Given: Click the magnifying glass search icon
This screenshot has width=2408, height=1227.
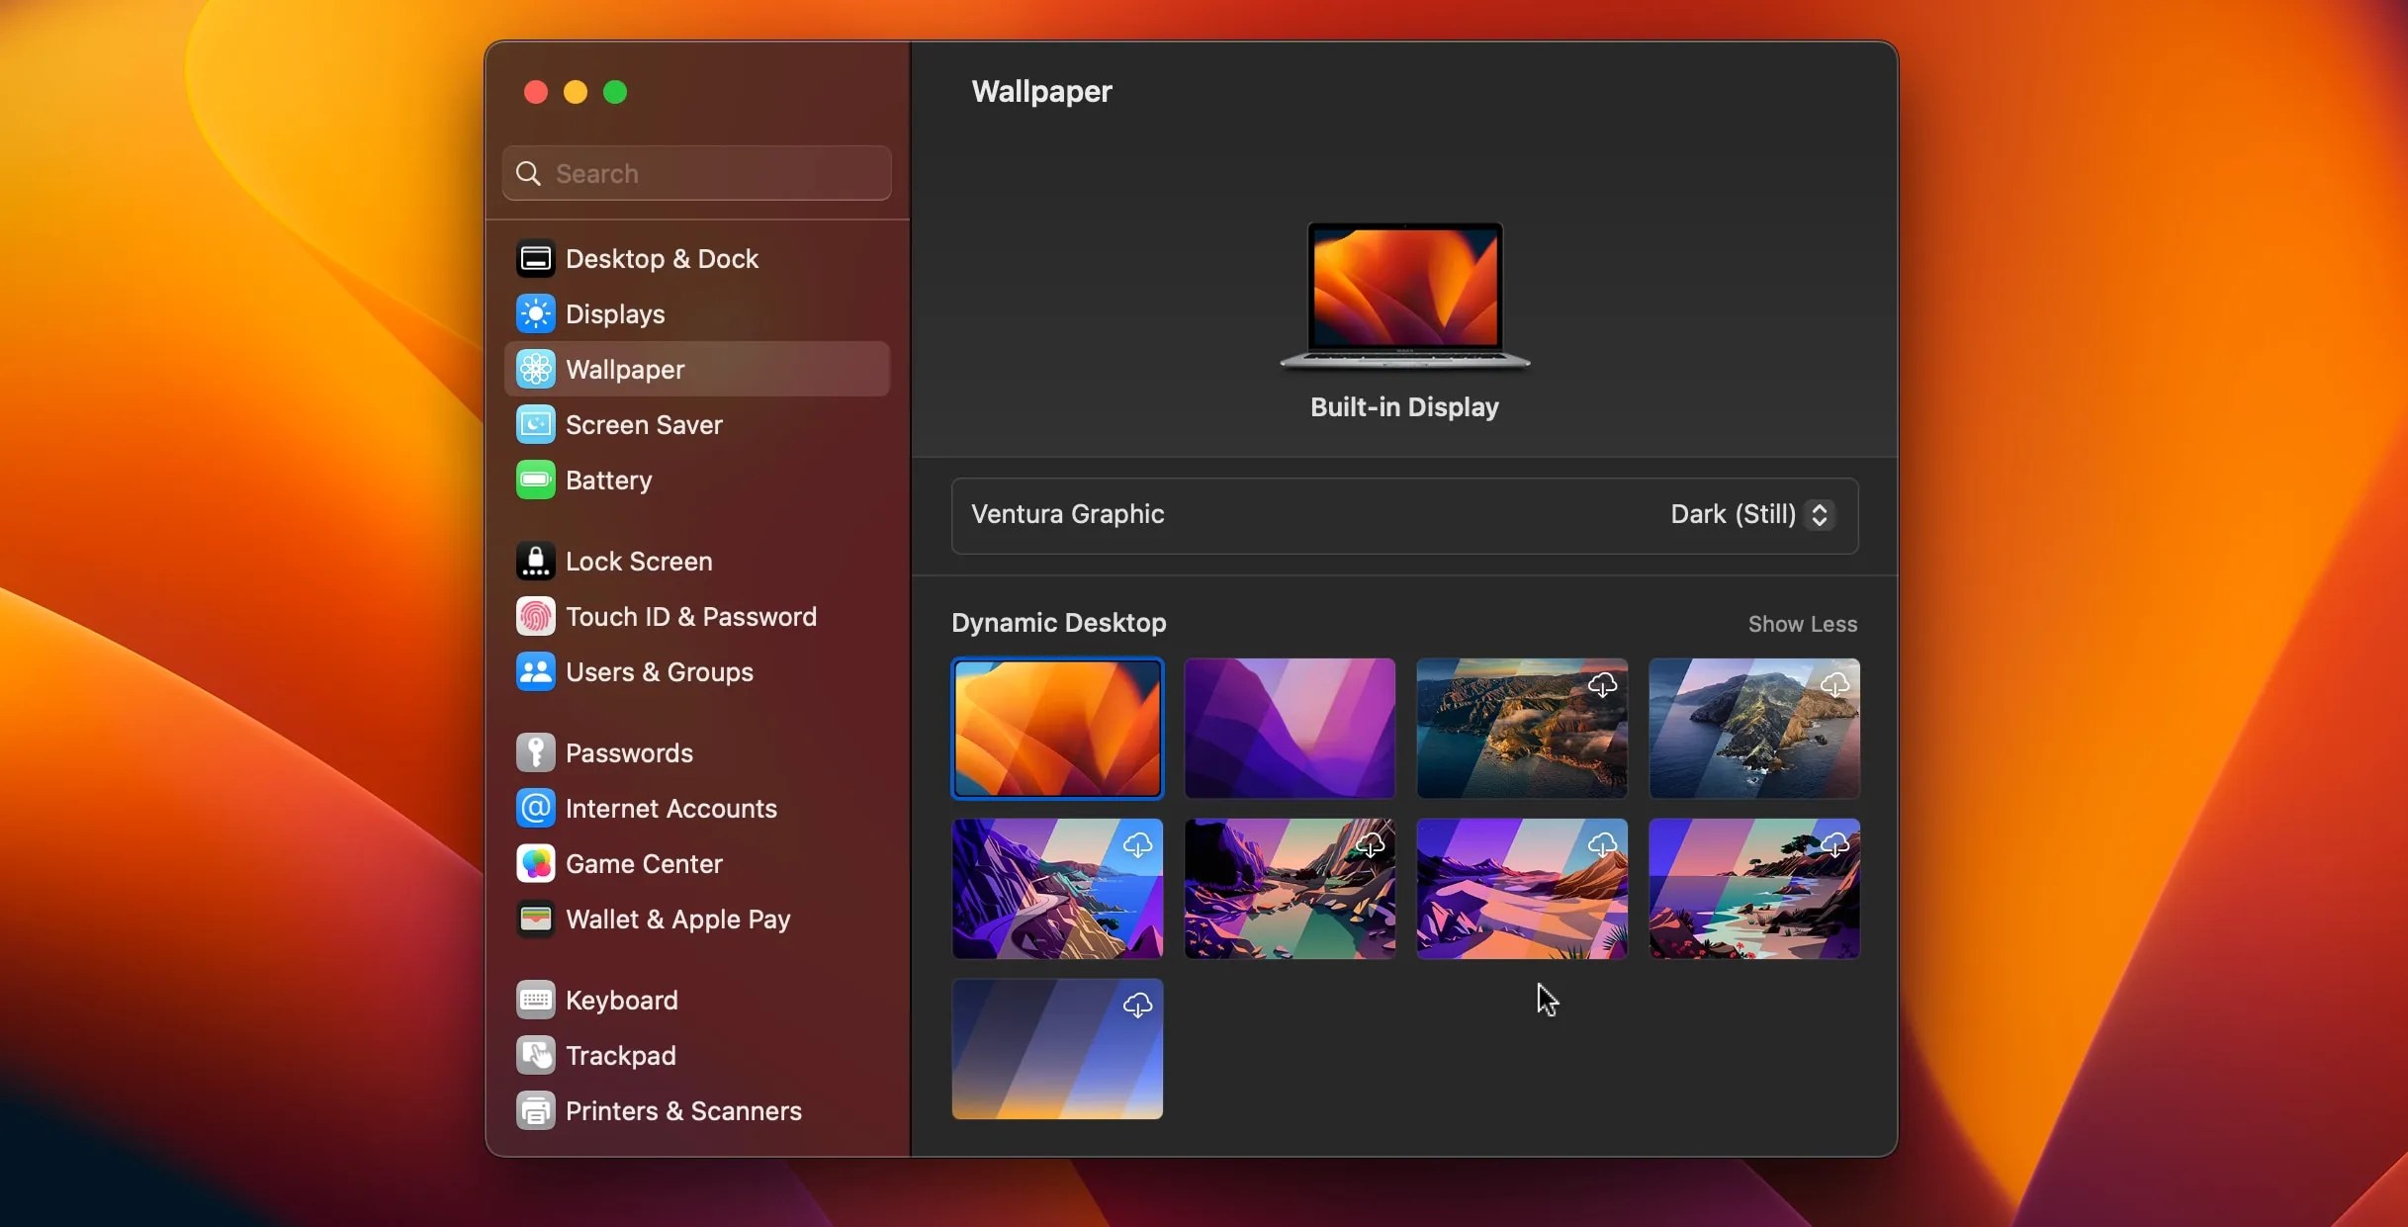Looking at the screenshot, I should (529, 174).
